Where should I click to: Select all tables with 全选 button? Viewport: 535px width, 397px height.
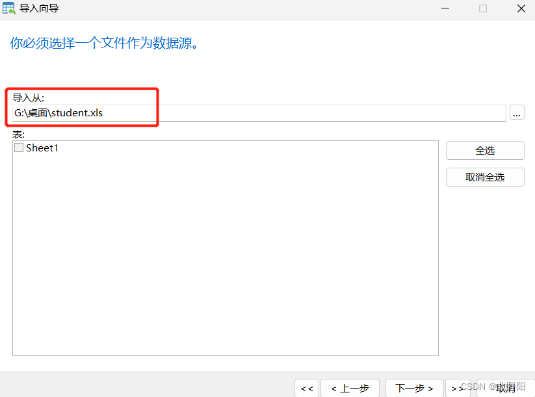tap(485, 150)
